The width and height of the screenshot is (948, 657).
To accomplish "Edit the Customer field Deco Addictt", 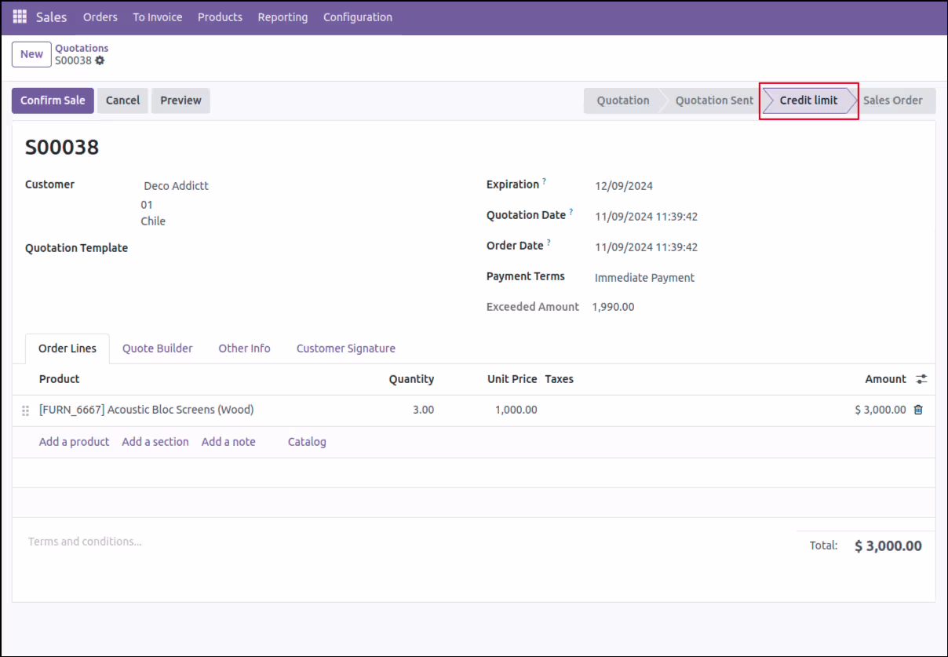I will [x=177, y=186].
